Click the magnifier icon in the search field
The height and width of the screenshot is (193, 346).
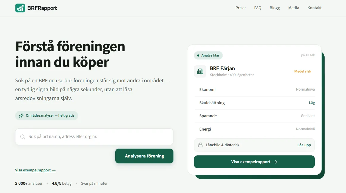[23, 137]
